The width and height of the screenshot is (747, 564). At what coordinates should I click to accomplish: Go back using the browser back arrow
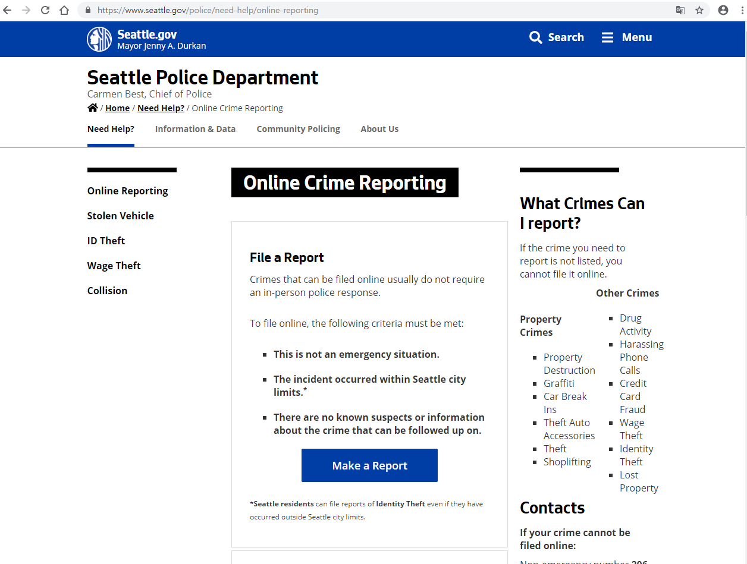point(7,10)
